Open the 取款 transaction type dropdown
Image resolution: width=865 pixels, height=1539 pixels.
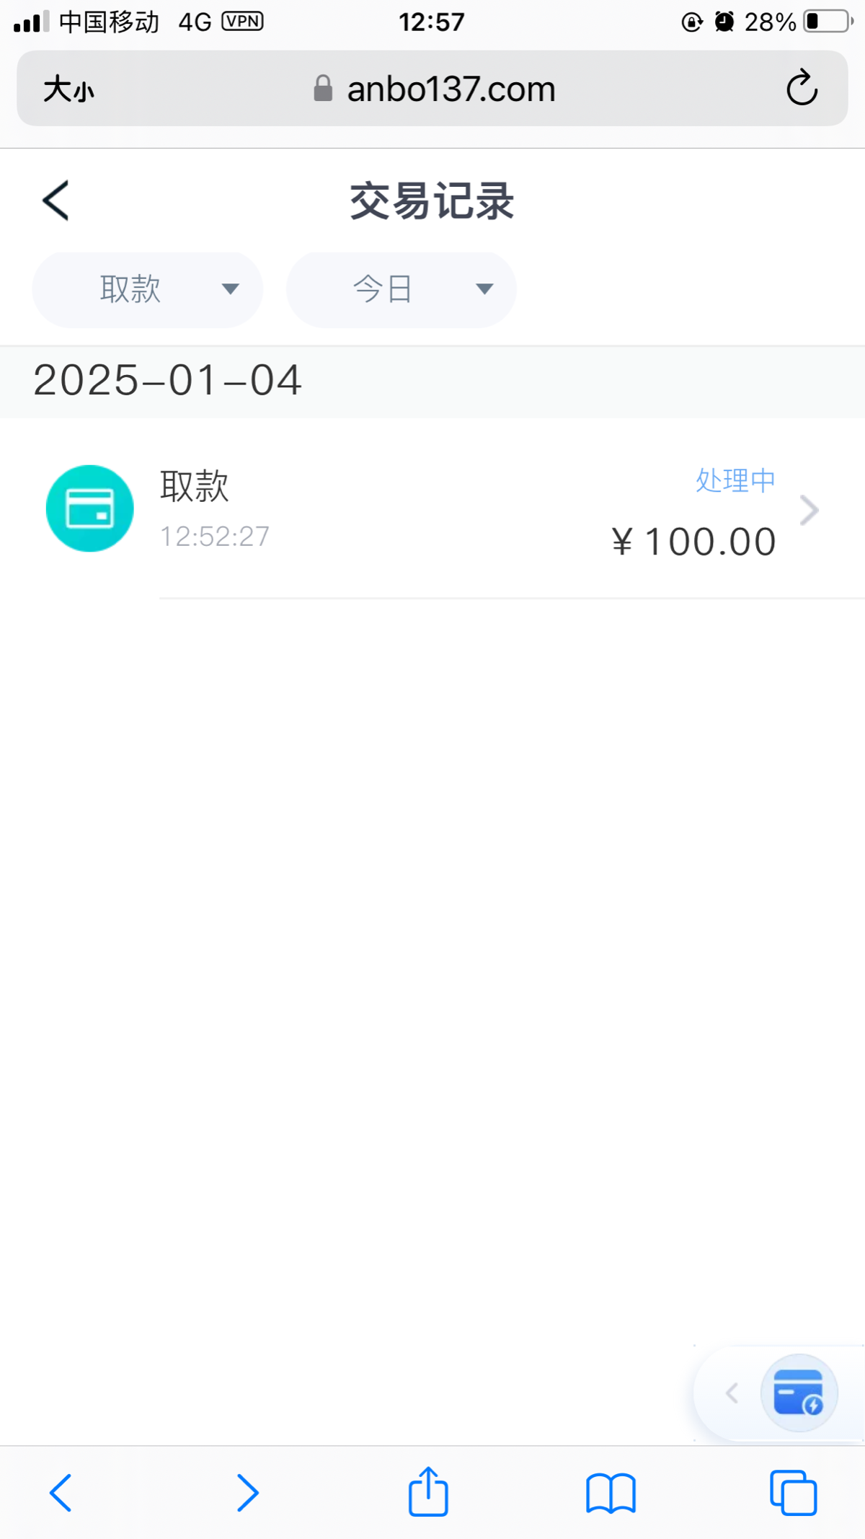147,290
